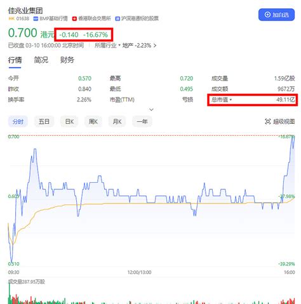Add stock to watchlist with 加自选 button
301x304 pixels.
pos(276,15)
